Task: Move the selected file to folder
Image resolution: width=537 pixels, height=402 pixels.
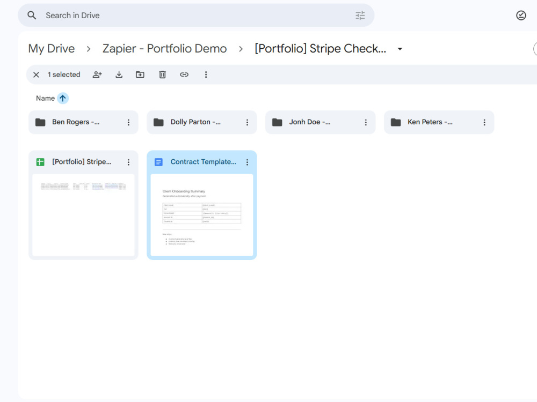Action: pos(140,75)
